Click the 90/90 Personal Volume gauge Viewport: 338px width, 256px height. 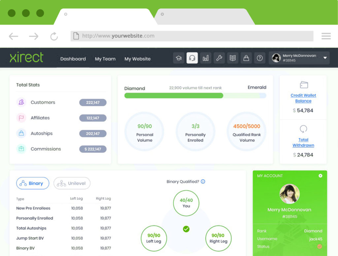[145, 132]
